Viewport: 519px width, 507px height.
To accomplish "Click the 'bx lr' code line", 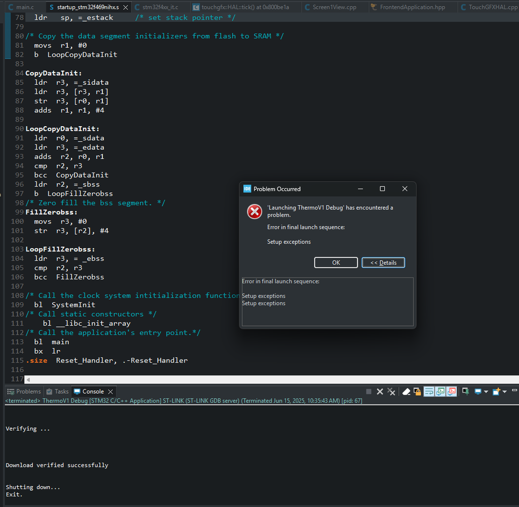I will [x=47, y=351].
